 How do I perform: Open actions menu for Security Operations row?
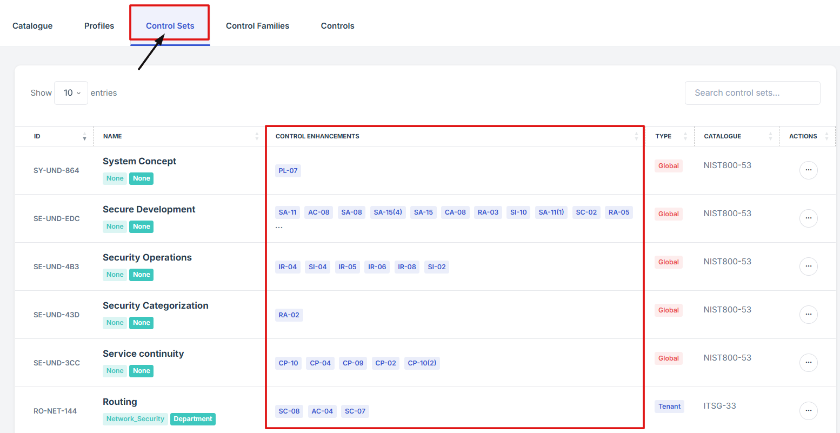(x=808, y=267)
